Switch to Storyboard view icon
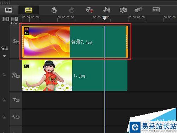Image resolution: width=177 pixels, height=133 pixels. 9,10
